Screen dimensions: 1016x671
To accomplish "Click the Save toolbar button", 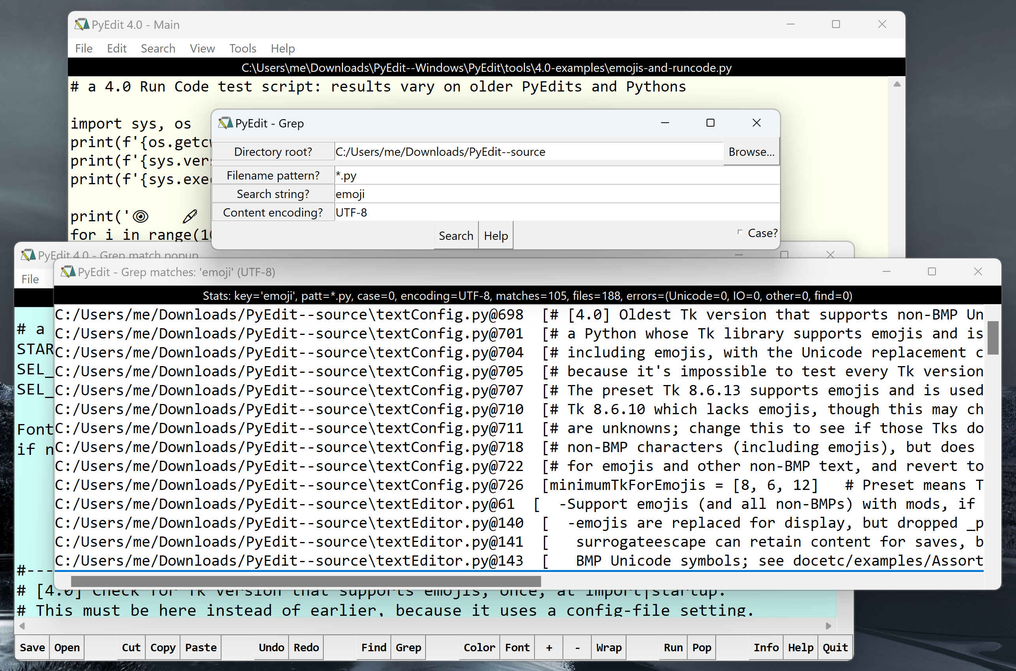I will coord(32,647).
